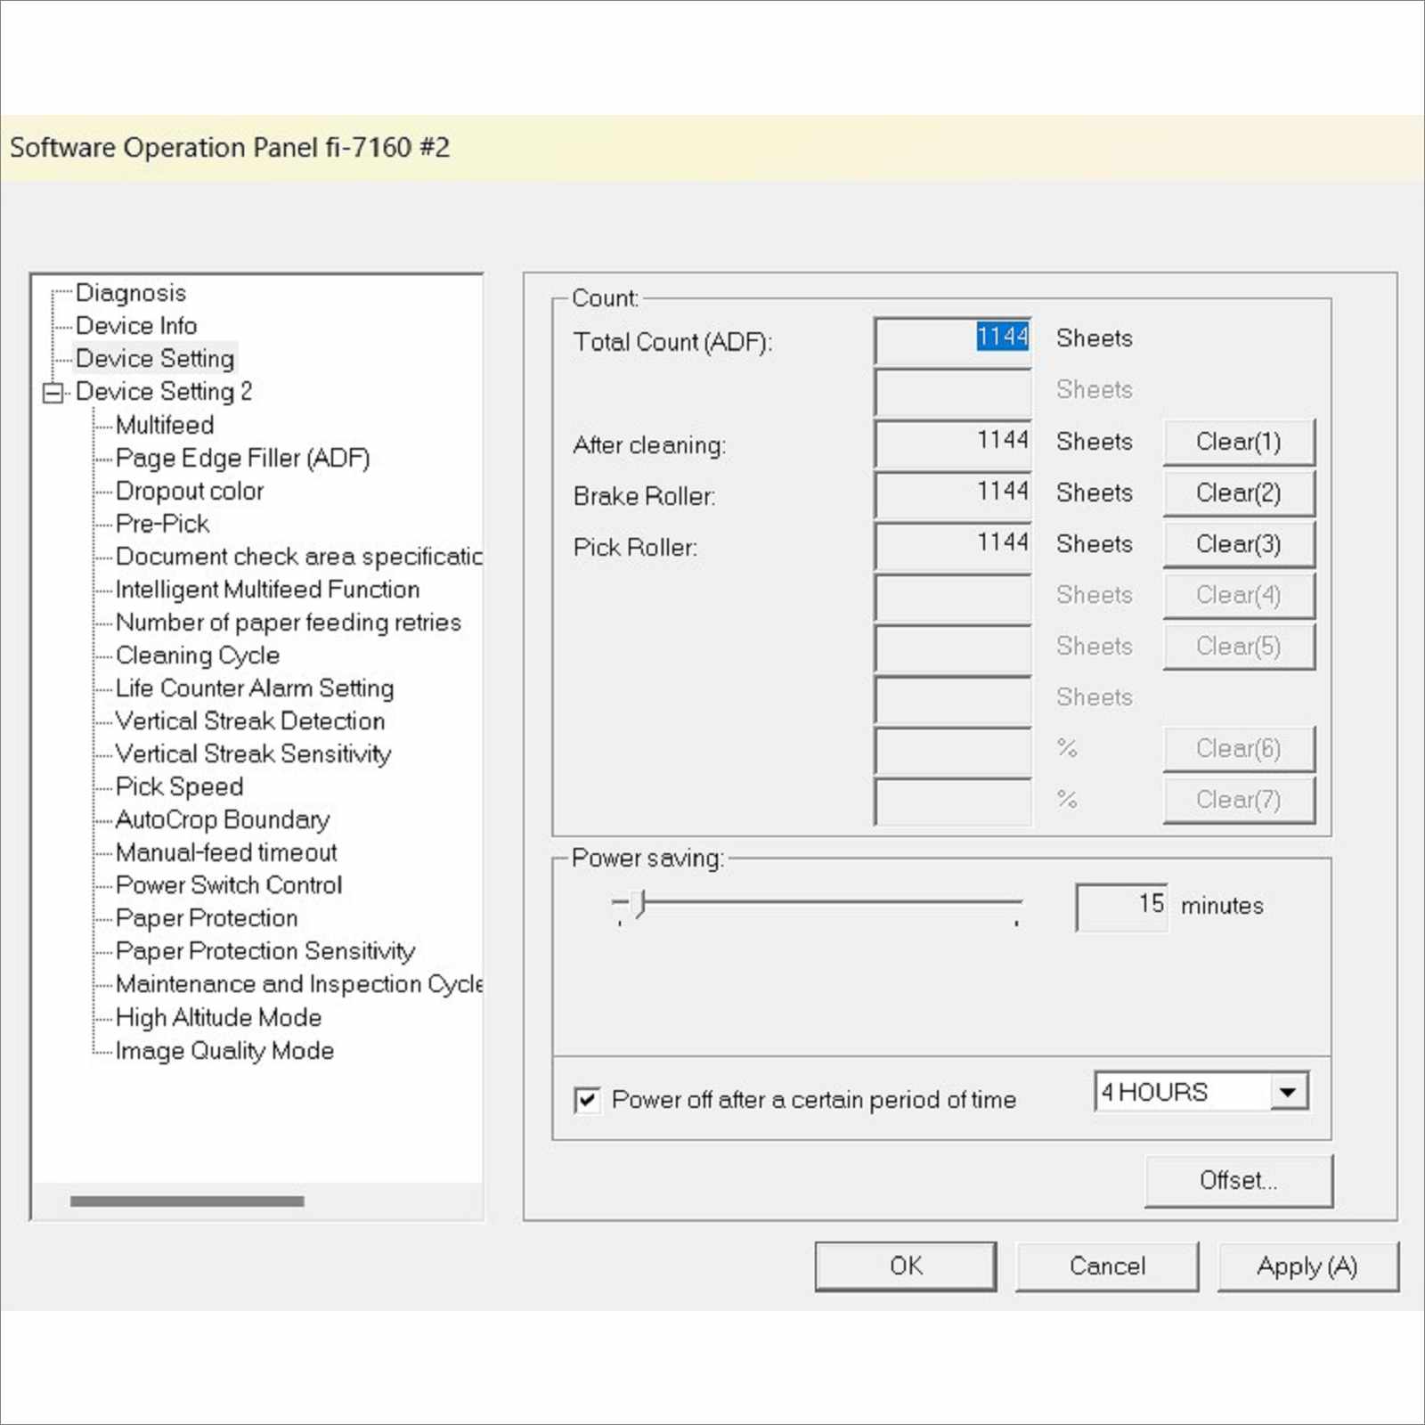Open Paper Protection Sensitivity item
The height and width of the screenshot is (1425, 1425).
click(x=265, y=951)
